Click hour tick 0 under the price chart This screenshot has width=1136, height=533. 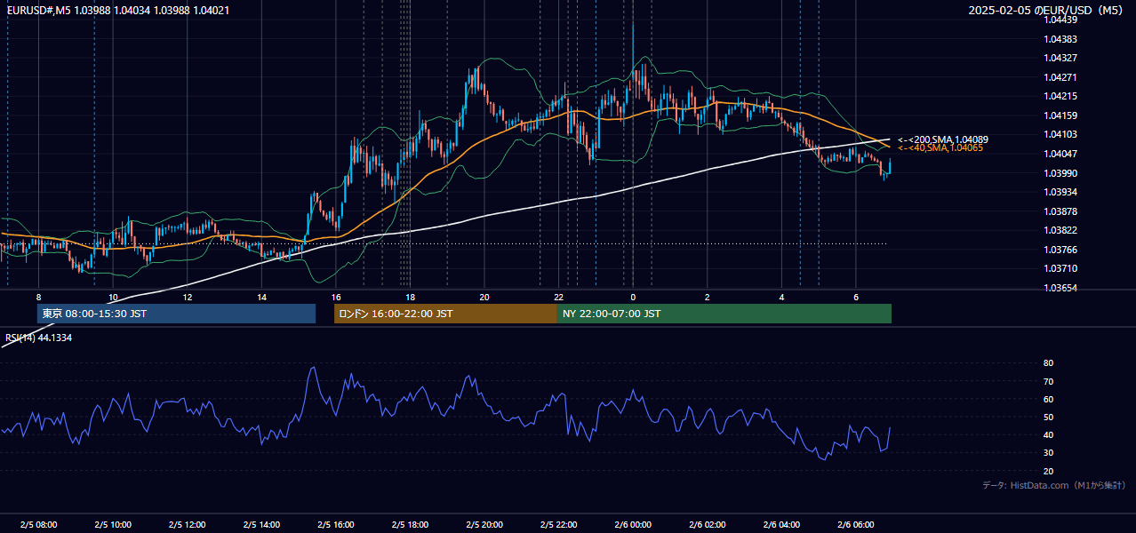(x=633, y=297)
